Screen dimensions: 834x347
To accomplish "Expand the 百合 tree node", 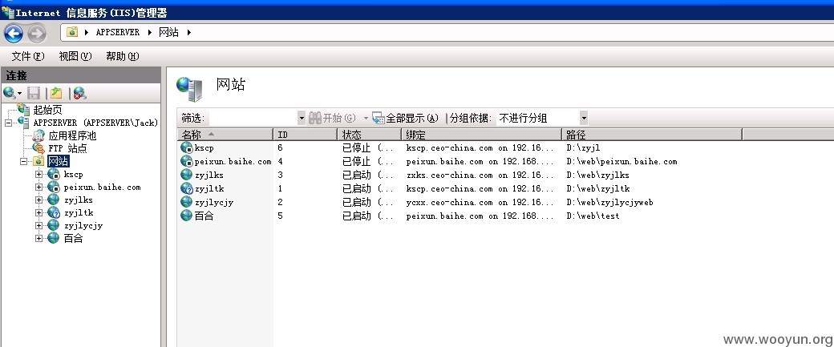I will [x=38, y=238].
